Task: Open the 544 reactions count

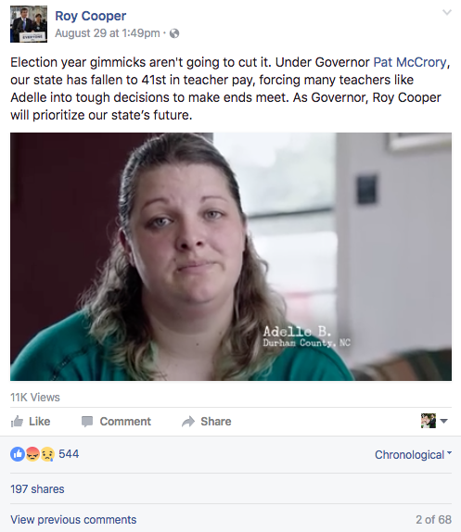Action: click(69, 454)
